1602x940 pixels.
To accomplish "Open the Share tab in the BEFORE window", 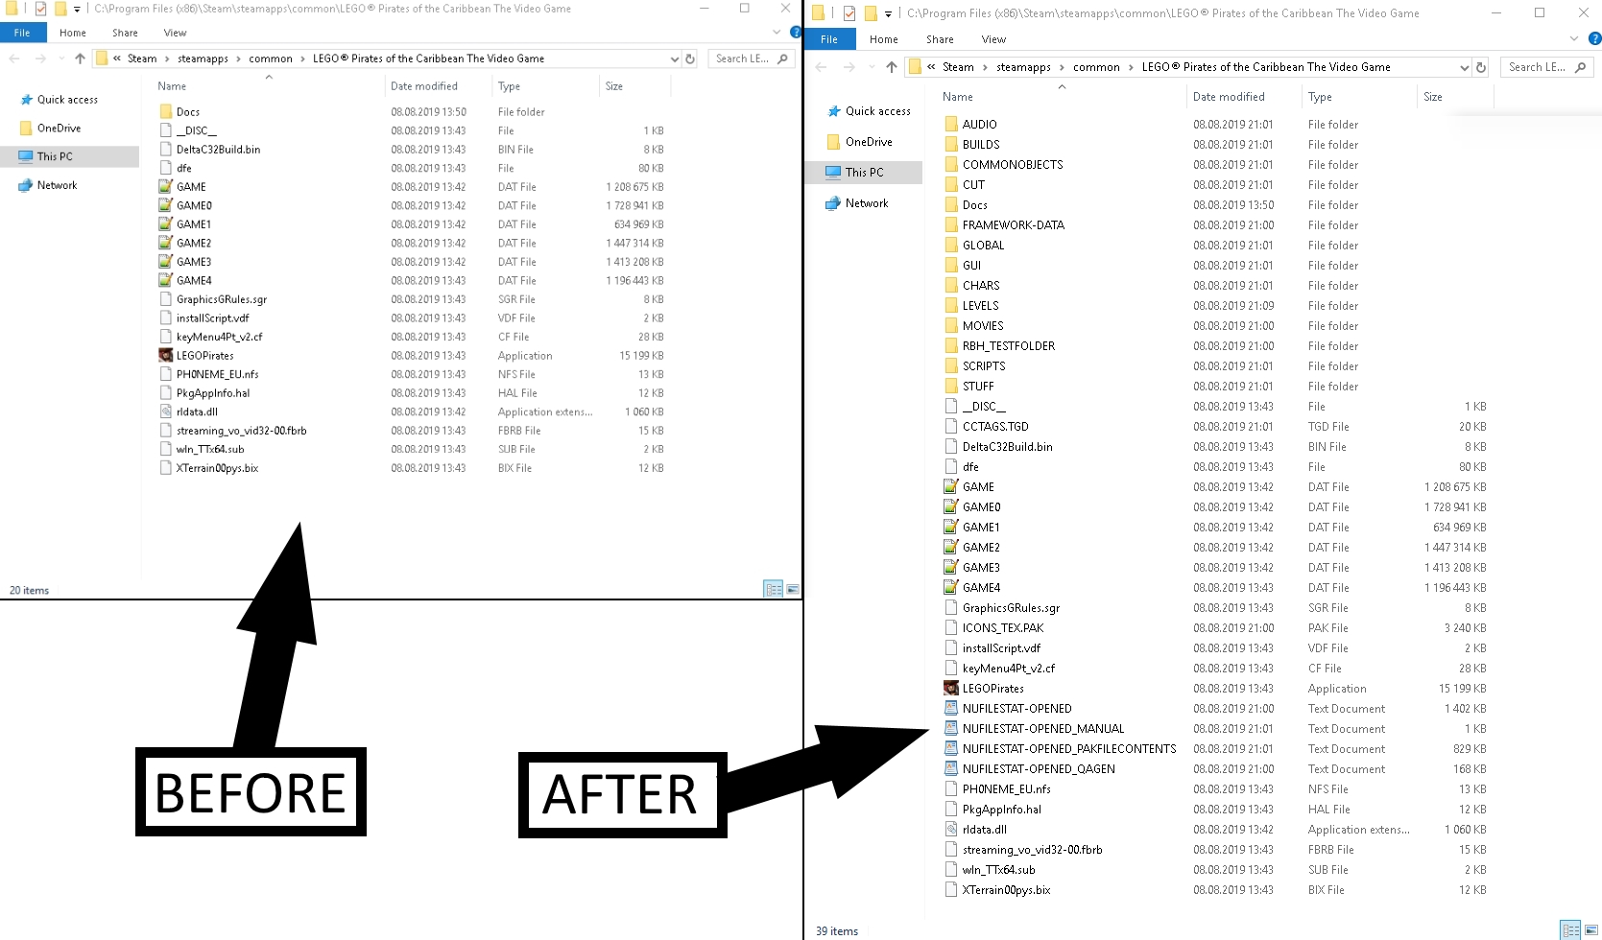I will [125, 33].
